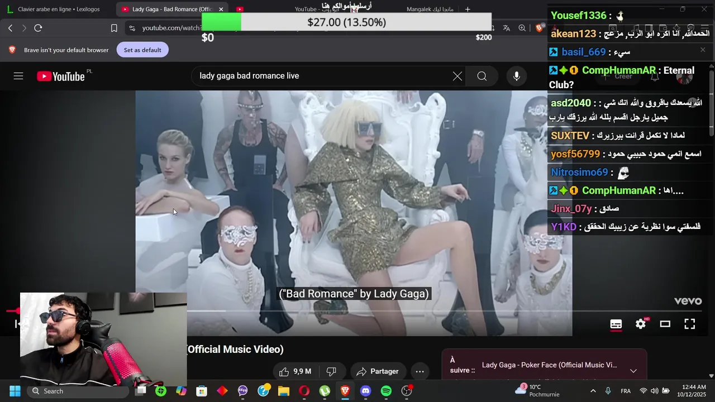Viewport: 715px width, 402px height.
Task: Open Brave browser taskbar icon
Action: [x=345, y=391]
